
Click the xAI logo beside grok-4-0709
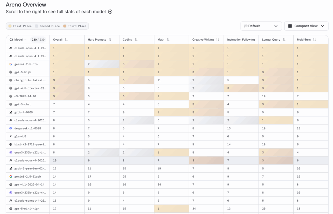11,112
